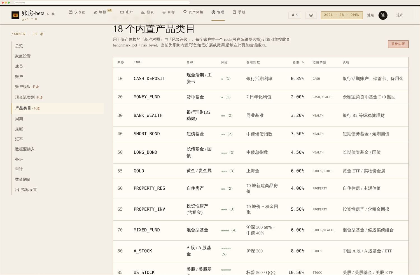Toggle the eye visibility button
Image resolution: width=420 pixels, height=275 pixels.
click(x=311, y=15)
